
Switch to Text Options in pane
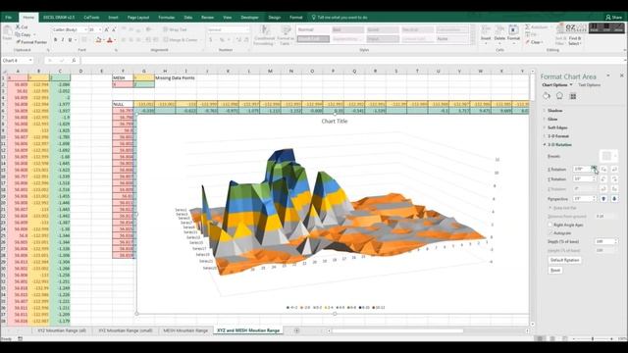point(589,85)
